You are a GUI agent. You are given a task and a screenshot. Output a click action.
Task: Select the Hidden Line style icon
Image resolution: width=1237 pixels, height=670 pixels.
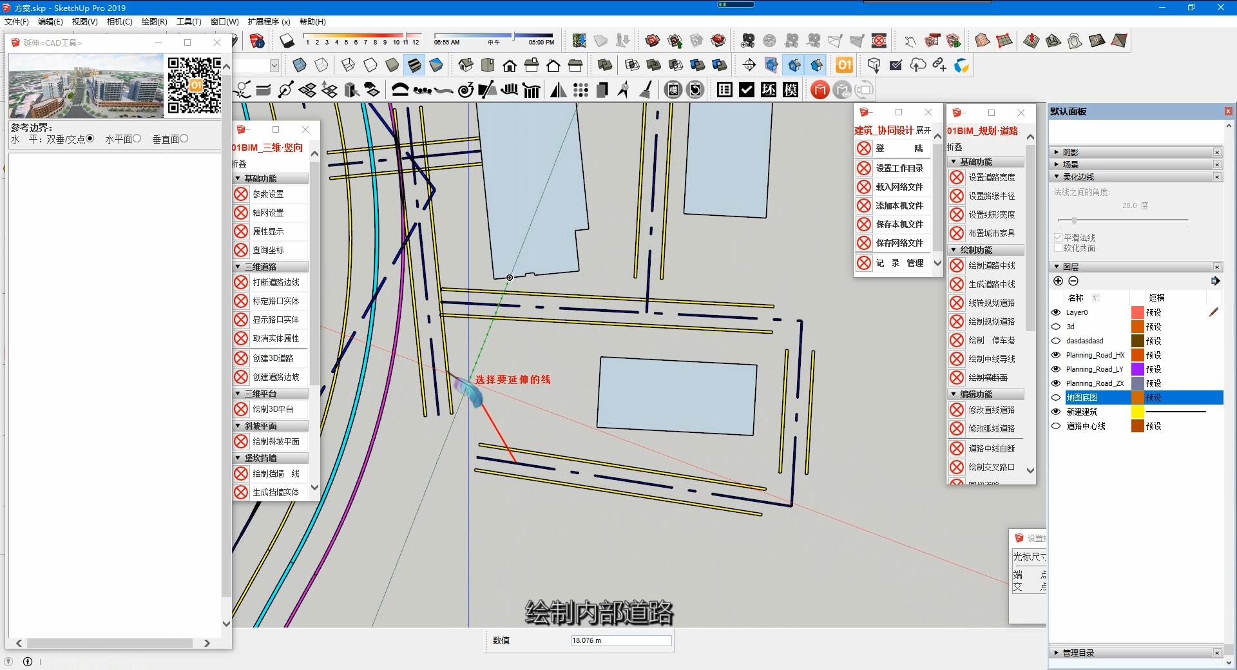click(x=370, y=65)
